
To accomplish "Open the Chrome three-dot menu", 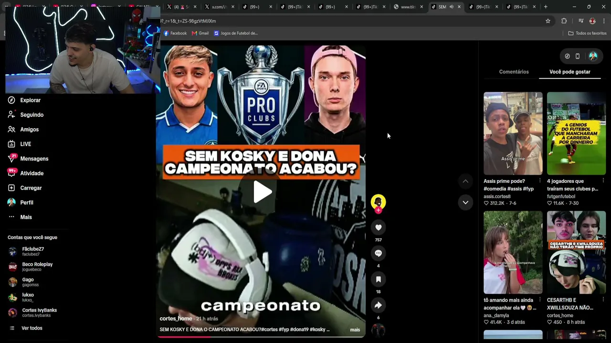I will [x=604, y=21].
